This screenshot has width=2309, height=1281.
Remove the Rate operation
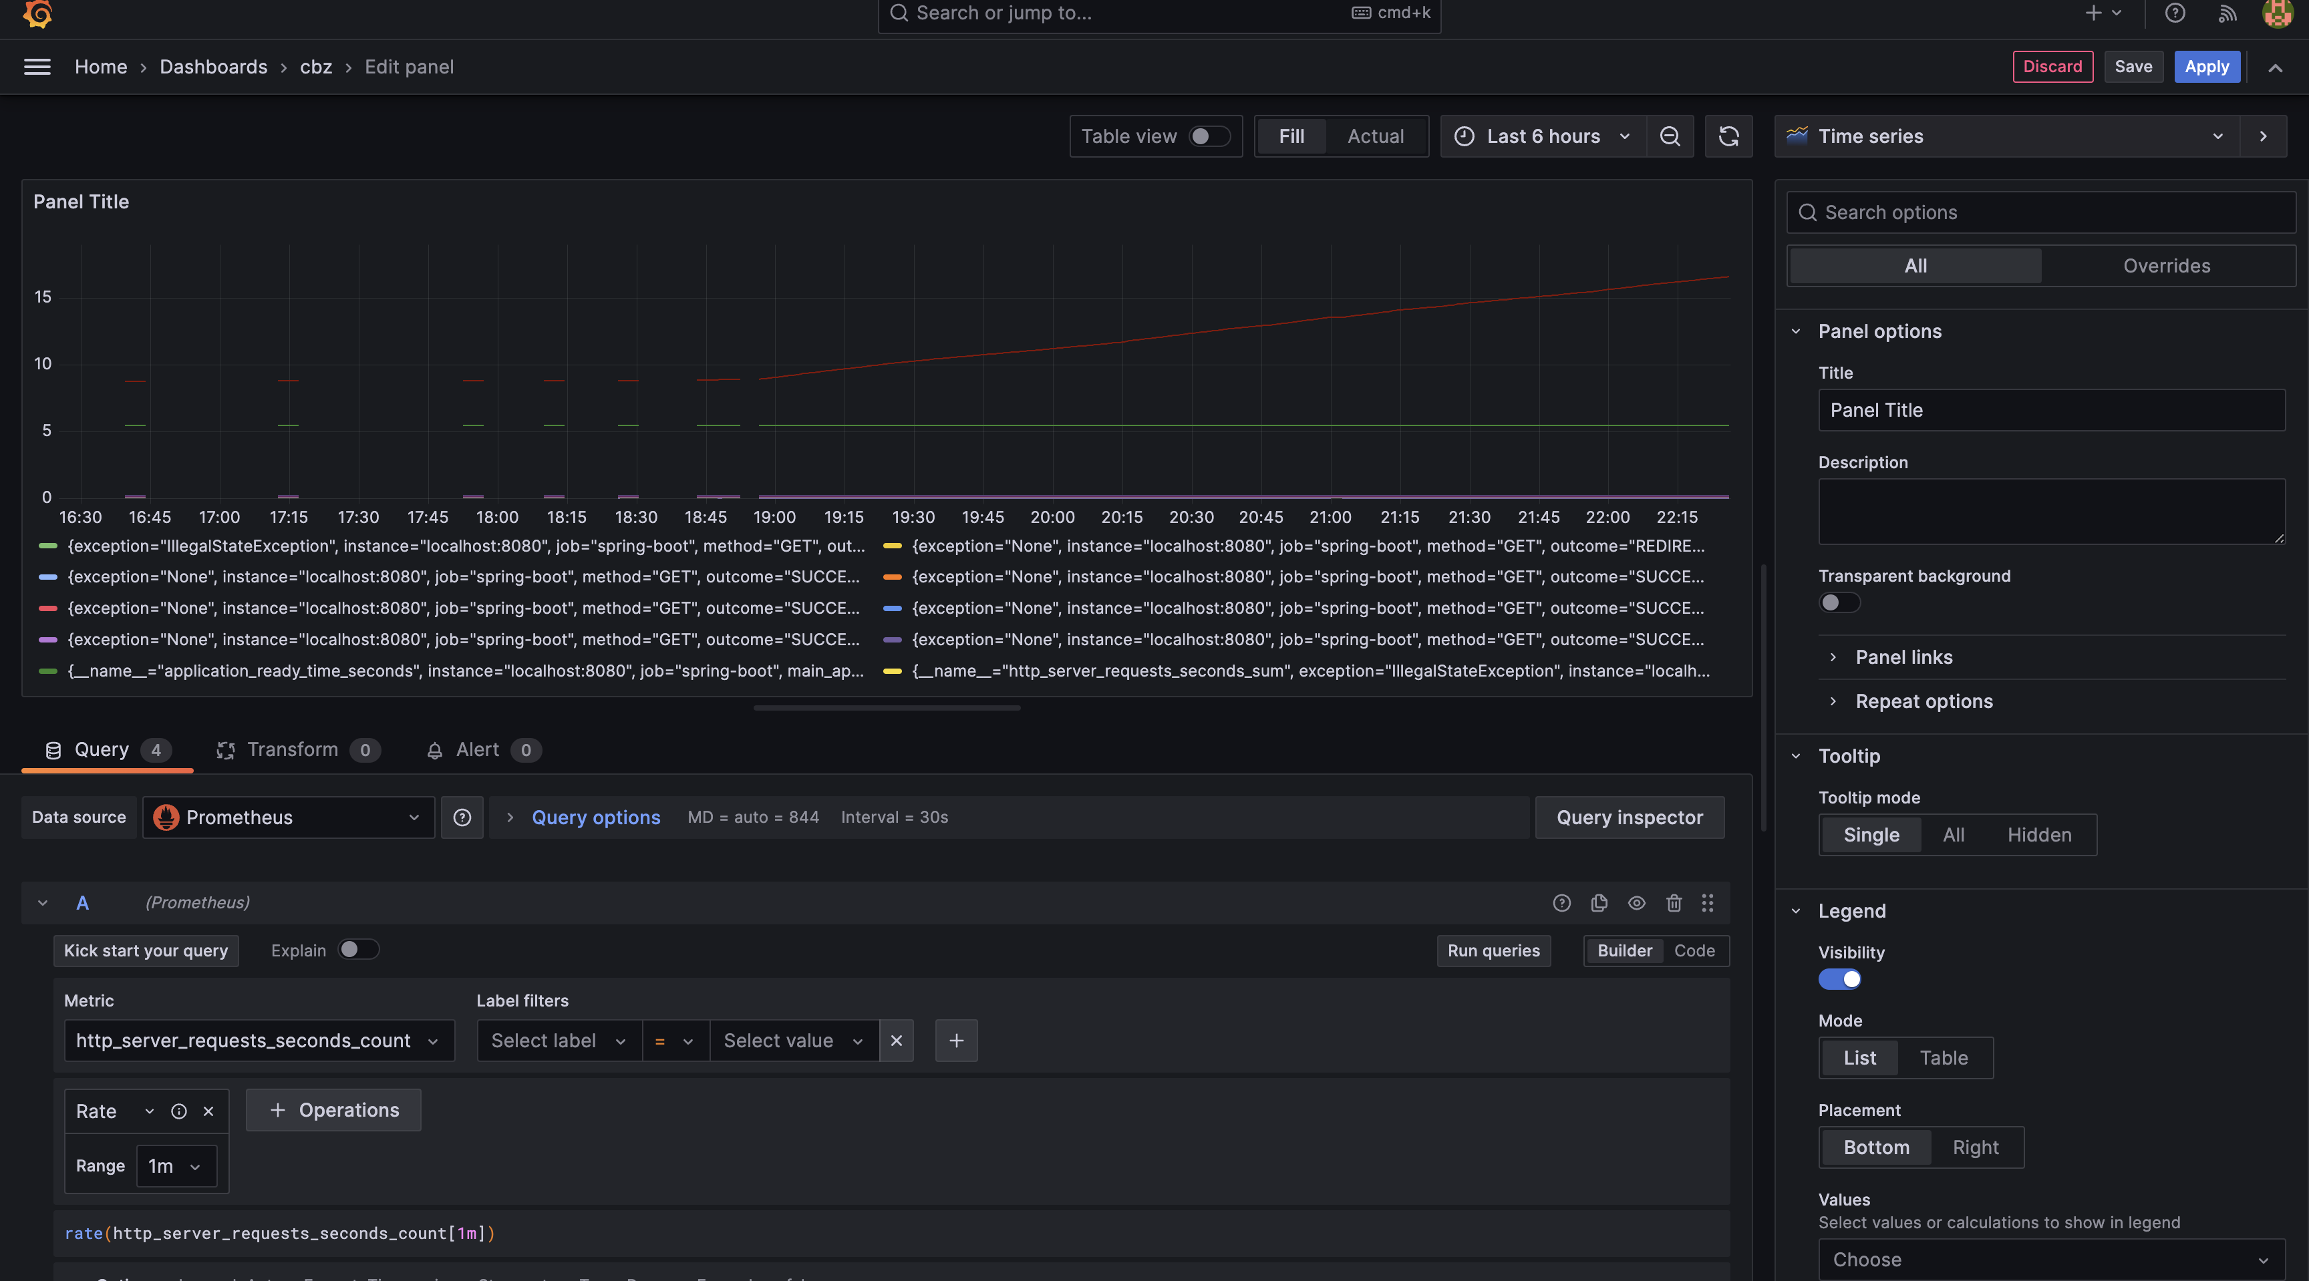click(209, 1111)
